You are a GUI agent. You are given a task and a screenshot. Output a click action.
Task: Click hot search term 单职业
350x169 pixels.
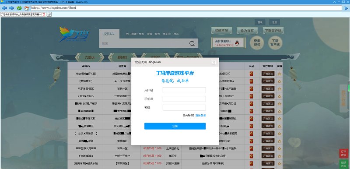click(167, 34)
